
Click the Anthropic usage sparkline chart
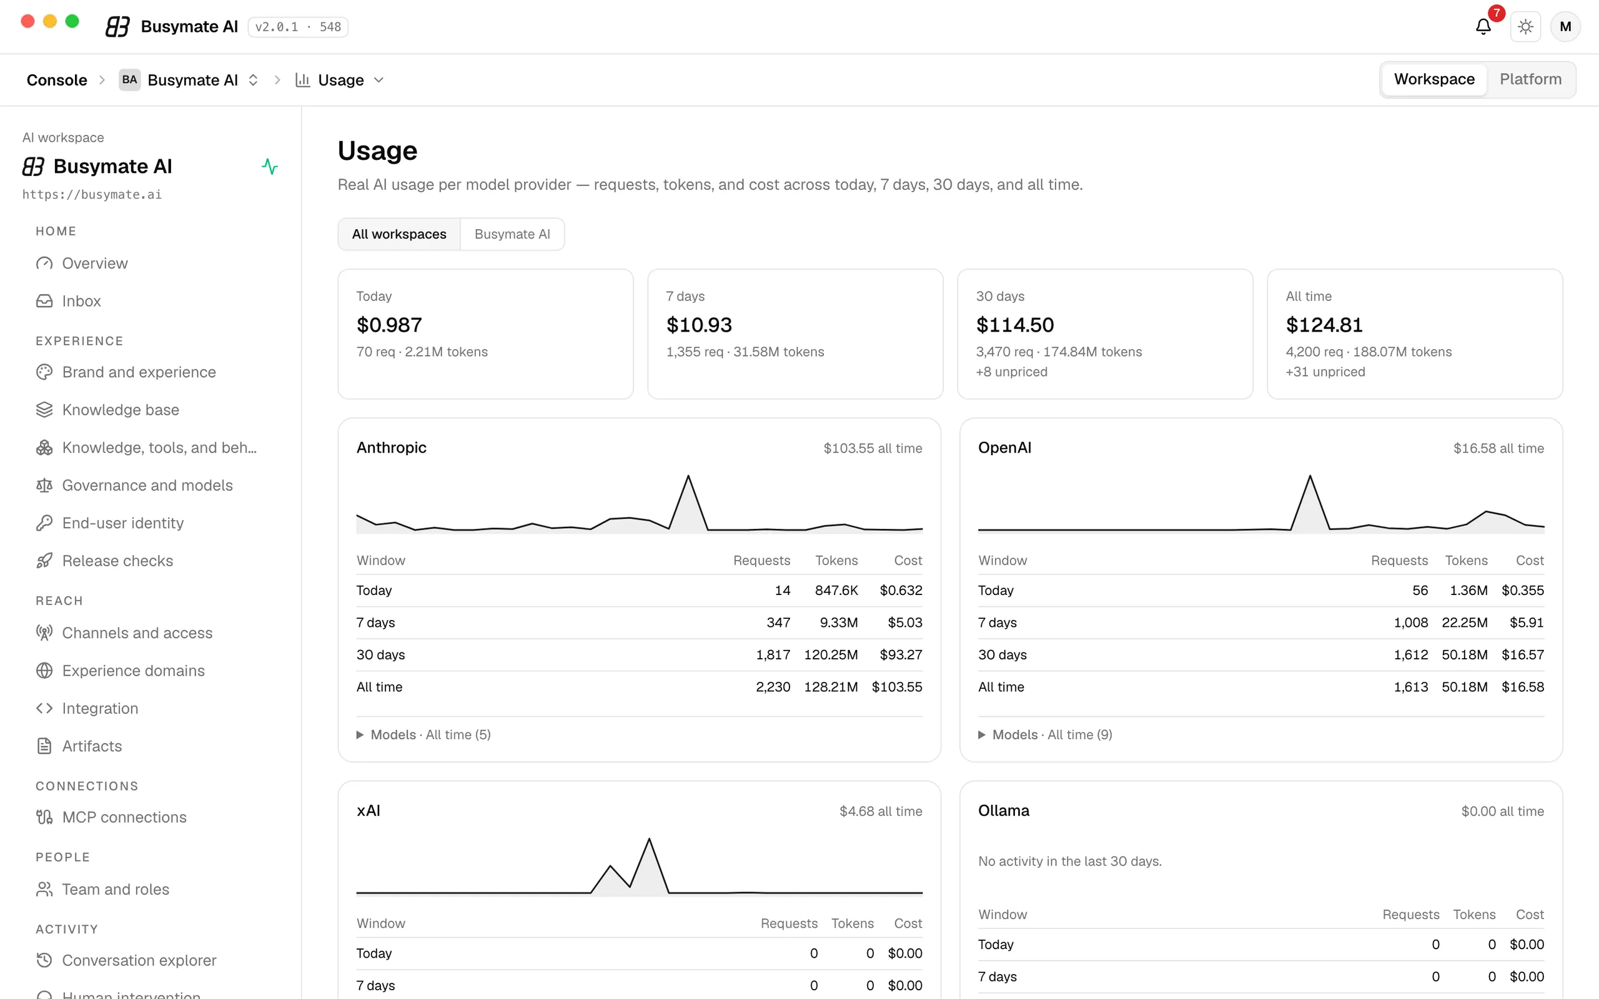tap(639, 503)
